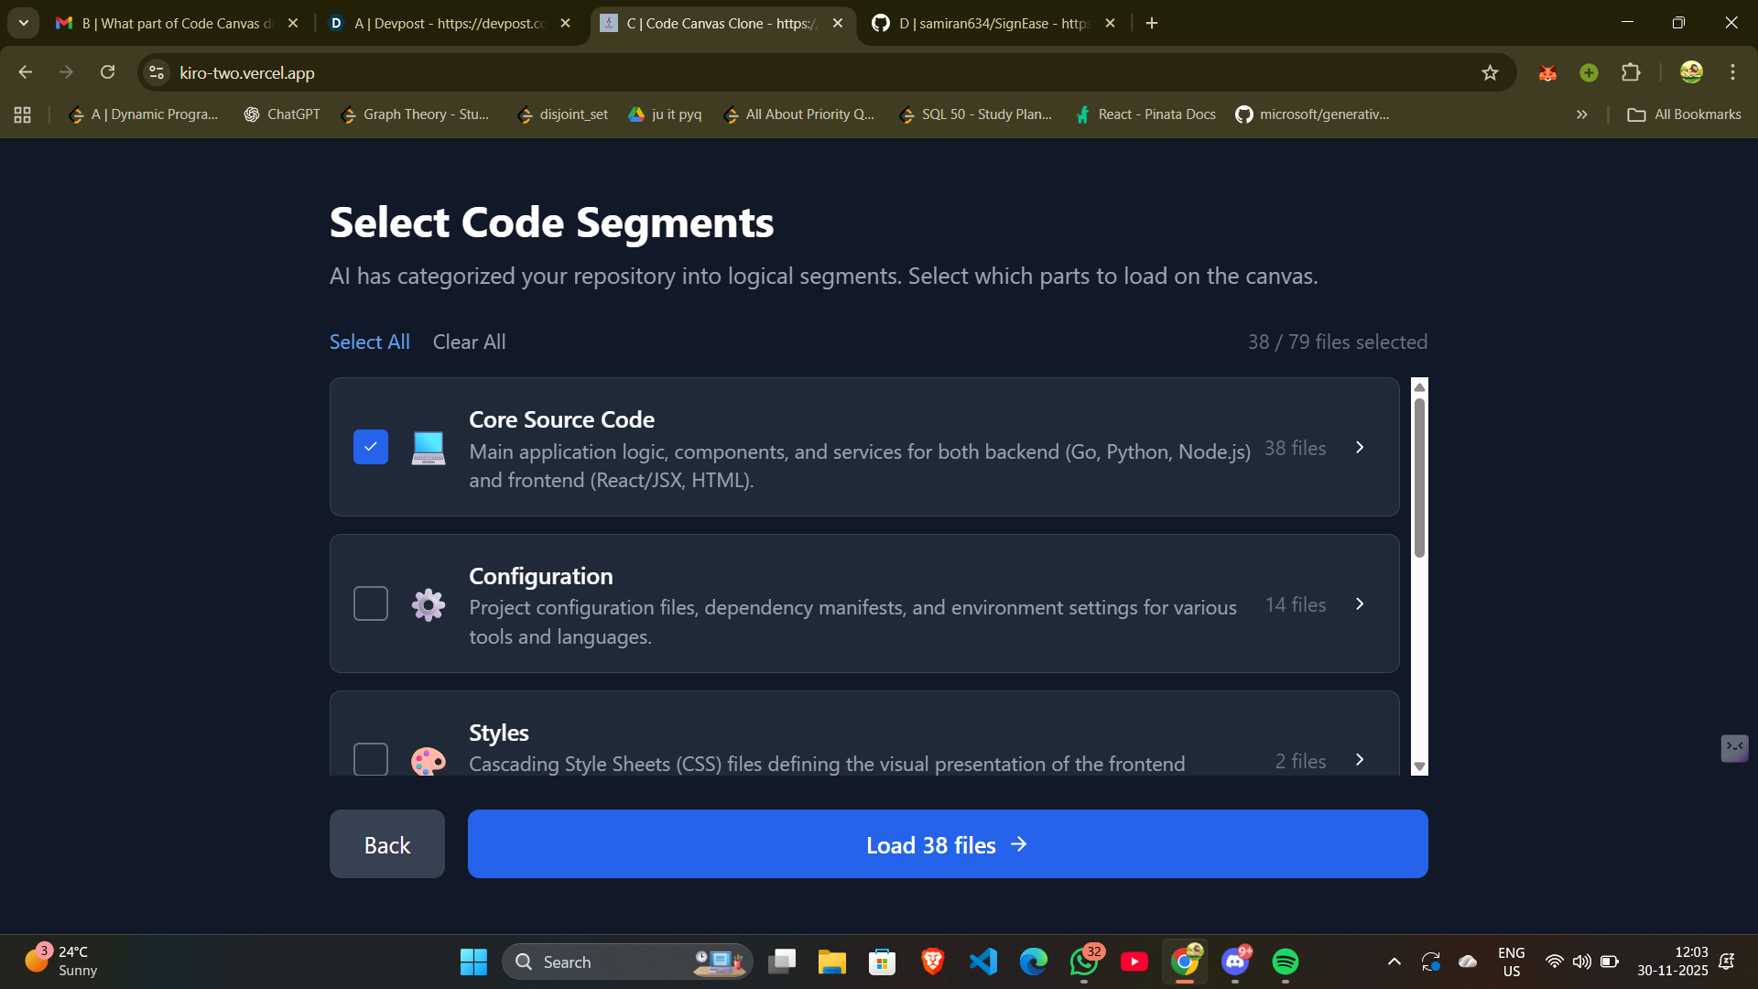The image size is (1758, 989).
Task: Open the new tab plus button
Action: [x=1152, y=23]
